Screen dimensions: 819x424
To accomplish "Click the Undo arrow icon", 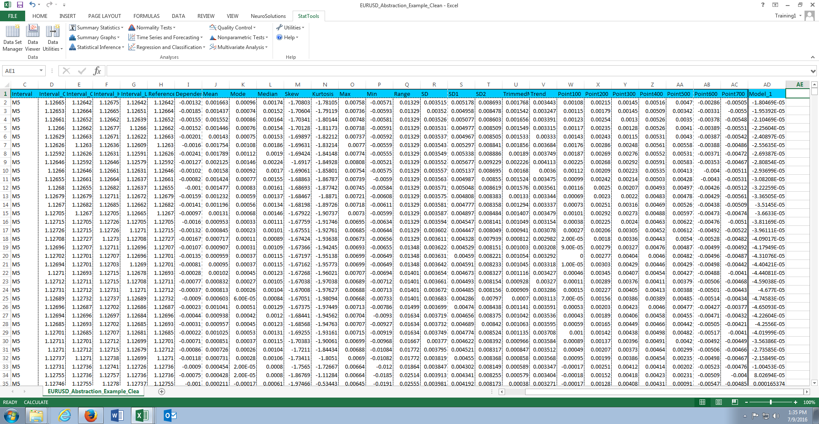I will coord(32,5).
